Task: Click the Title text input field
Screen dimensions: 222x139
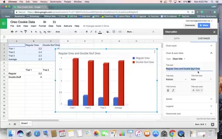Action: [x=189, y=69]
